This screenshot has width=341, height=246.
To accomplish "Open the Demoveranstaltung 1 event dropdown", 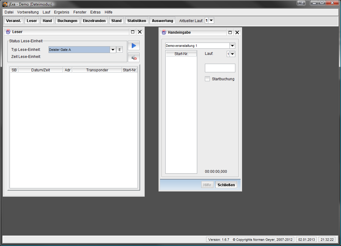I will pyautogui.click(x=232, y=46).
